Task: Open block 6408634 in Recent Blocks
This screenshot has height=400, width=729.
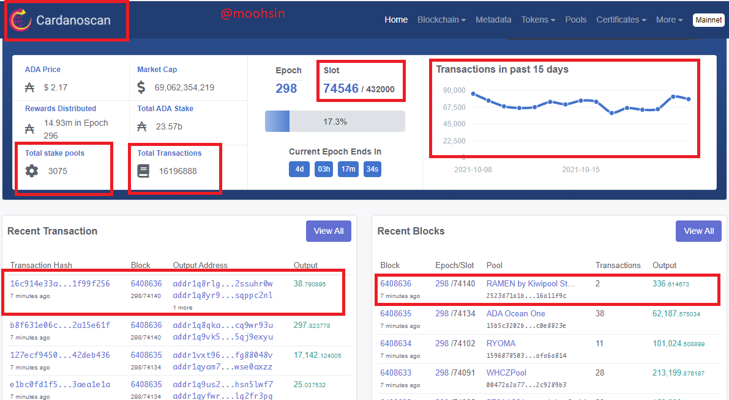Action: pyautogui.click(x=395, y=343)
